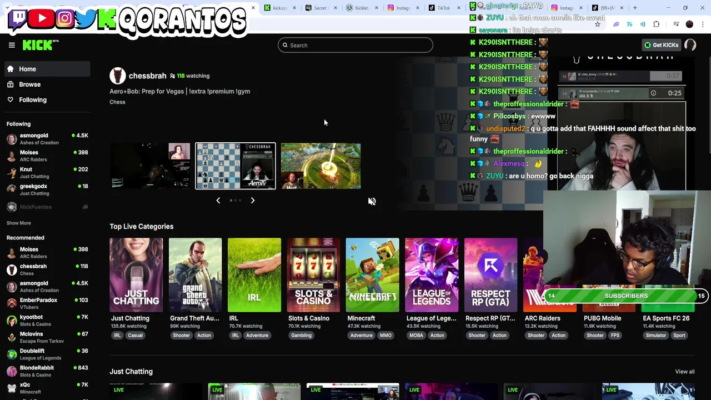Screen dimensions: 711x400
Task: Click the EA Sports FC 26 title
Action: point(666,318)
